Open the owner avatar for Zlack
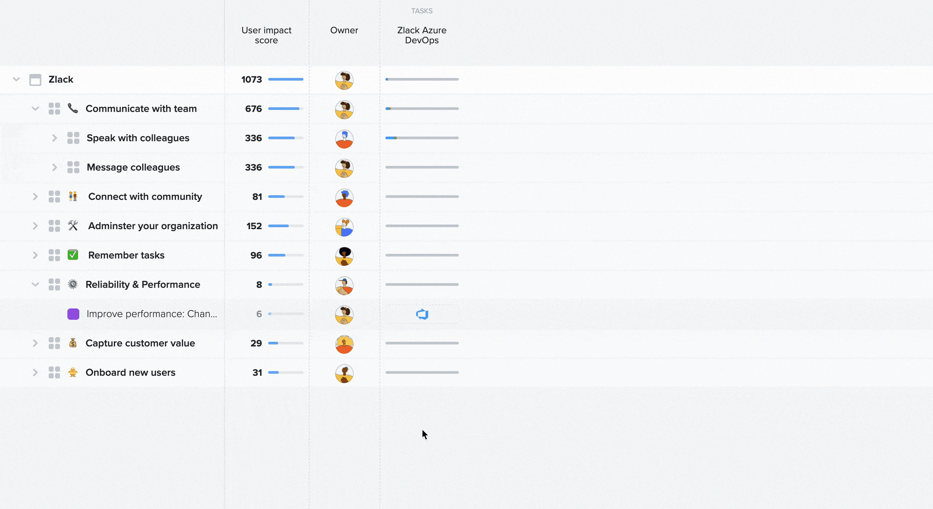 pyautogui.click(x=344, y=80)
